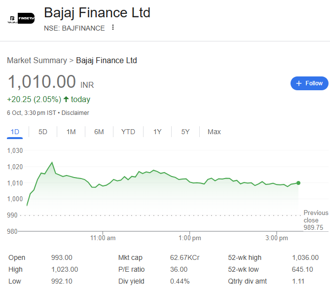Show the 1M chart range

click(71, 132)
